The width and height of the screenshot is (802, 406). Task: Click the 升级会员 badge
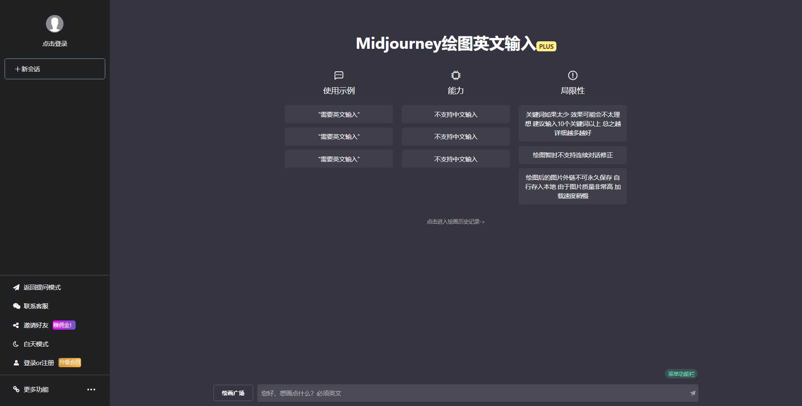click(x=70, y=363)
